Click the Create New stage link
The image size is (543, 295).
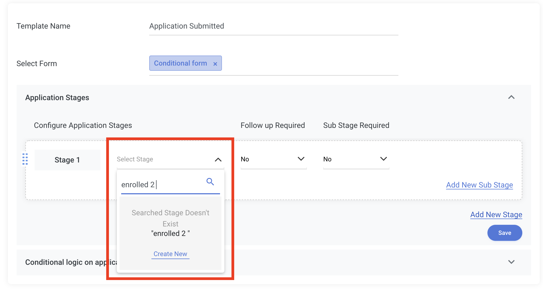pos(170,254)
